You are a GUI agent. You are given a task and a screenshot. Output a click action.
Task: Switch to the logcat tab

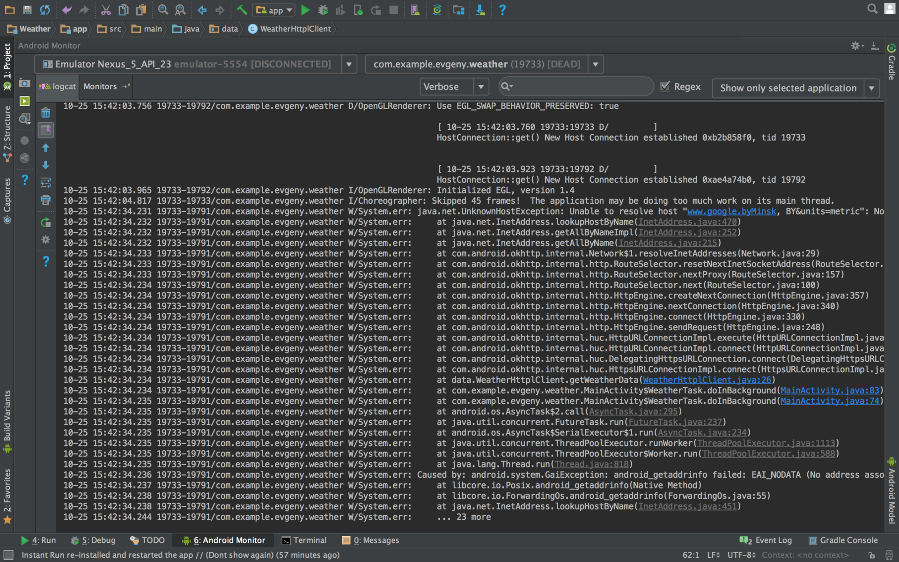[58, 87]
